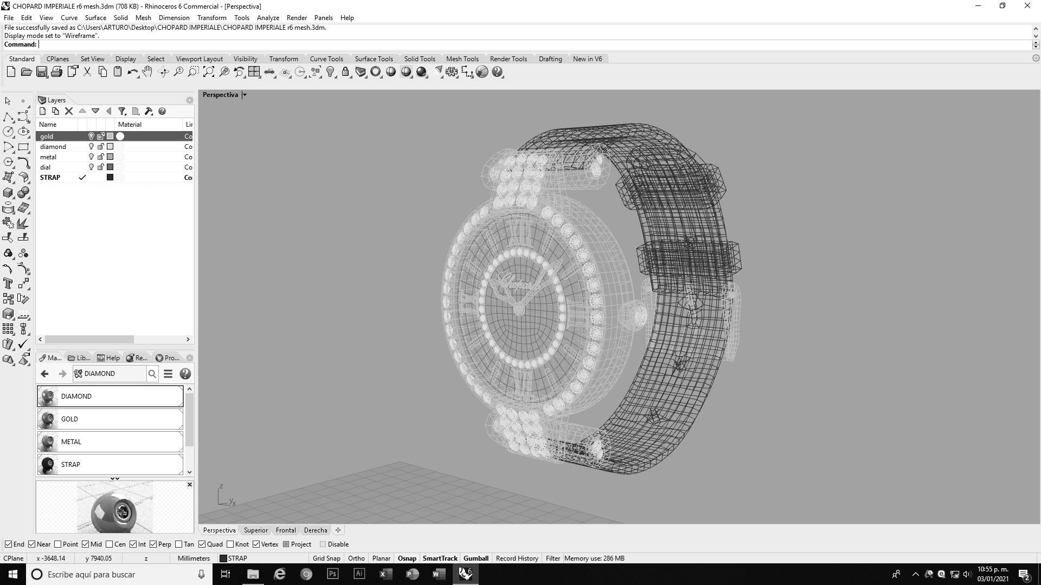Select the Polyline tool in left toolbar
Viewport: 1041px width, 585px height.
tap(8, 116)
